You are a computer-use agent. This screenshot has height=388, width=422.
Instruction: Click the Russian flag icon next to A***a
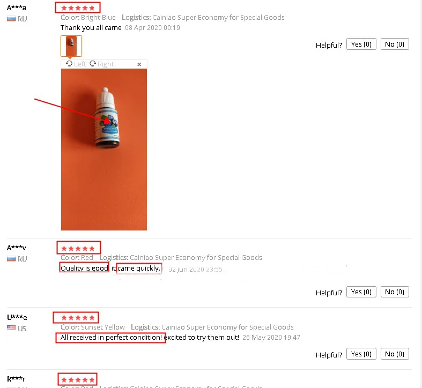click(11, 19)
